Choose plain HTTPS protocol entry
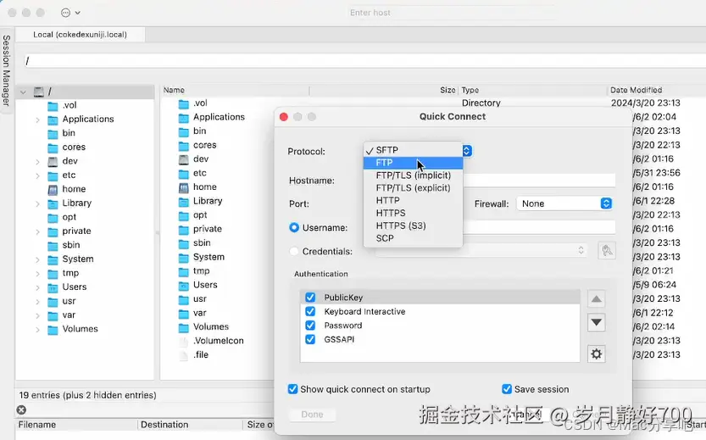706x440 pixels. click(x=413, y=213)
